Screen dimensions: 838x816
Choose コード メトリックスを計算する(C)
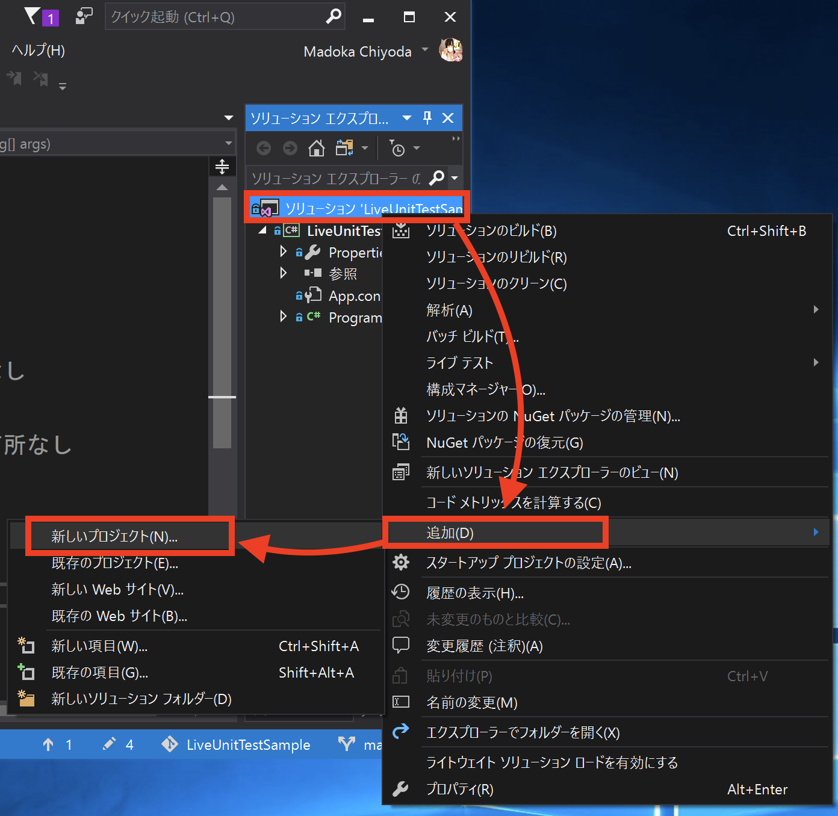[607, 502]
